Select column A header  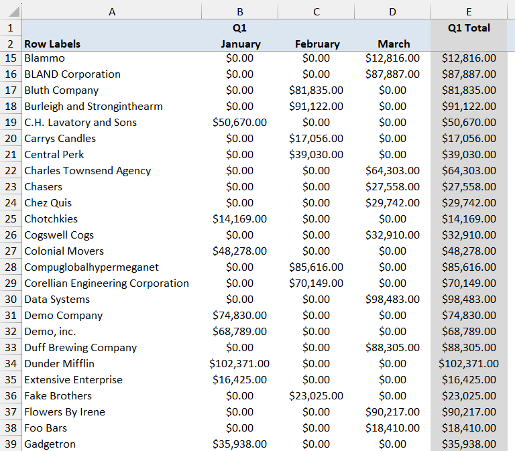[x=112, y=12]
